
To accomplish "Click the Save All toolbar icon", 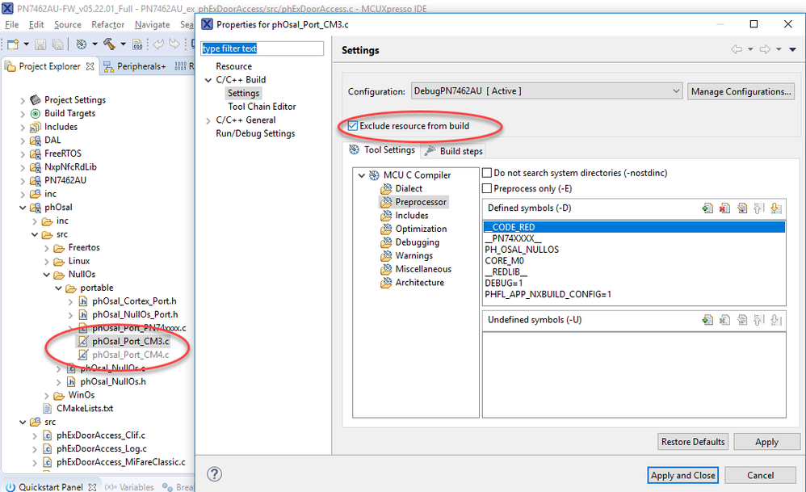I will (x=57, y=44).
